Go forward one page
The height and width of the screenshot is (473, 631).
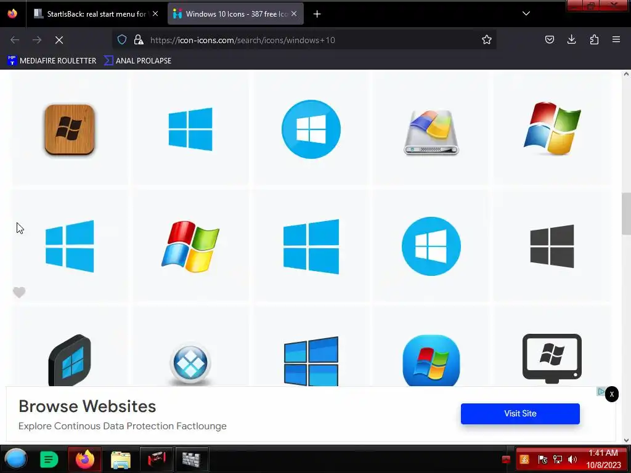click(37, 40)
